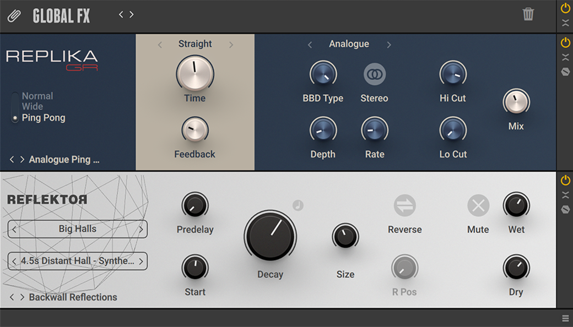Click the Reflektor logo text
The height and width of the screenshot is (327, 573).
[47, 200]
